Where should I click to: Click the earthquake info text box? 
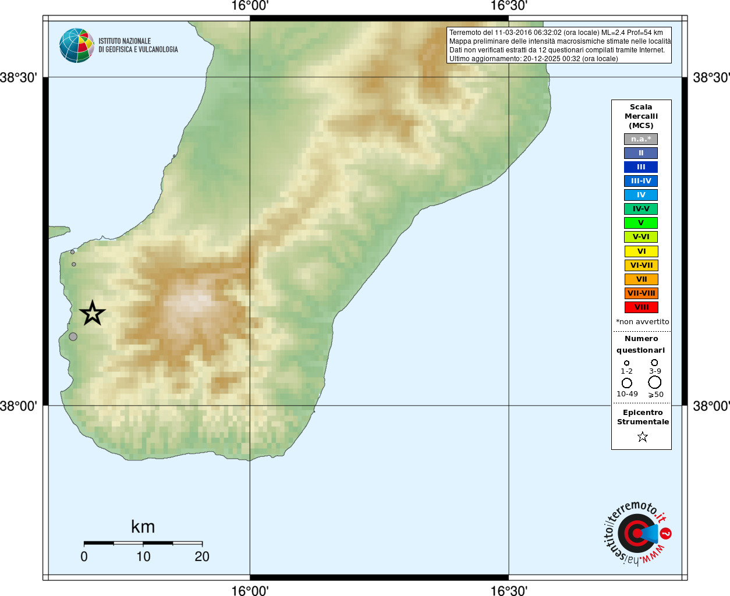pos(559,45)
